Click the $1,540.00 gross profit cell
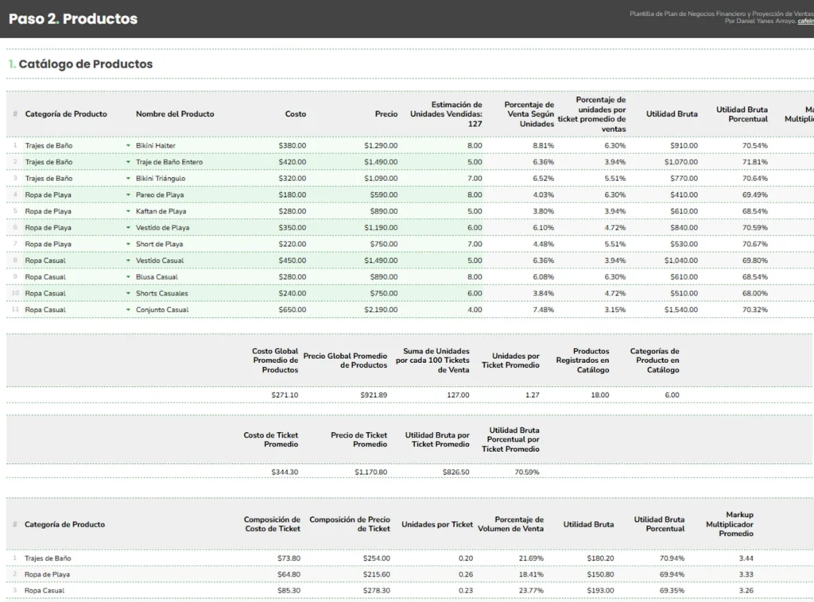 (x=681, y=310)
